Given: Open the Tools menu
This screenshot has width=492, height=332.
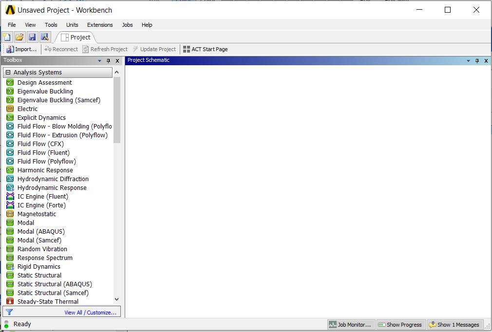Looking at the screenshot, I should coord(51,25).
